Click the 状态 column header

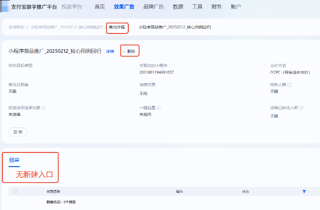246,192
